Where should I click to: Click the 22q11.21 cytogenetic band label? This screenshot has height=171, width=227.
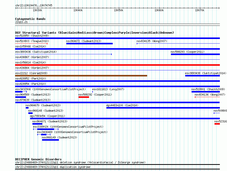point(21,22)
